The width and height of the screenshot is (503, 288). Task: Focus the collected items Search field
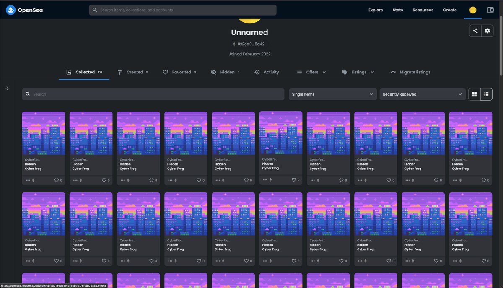pos(153,94)
